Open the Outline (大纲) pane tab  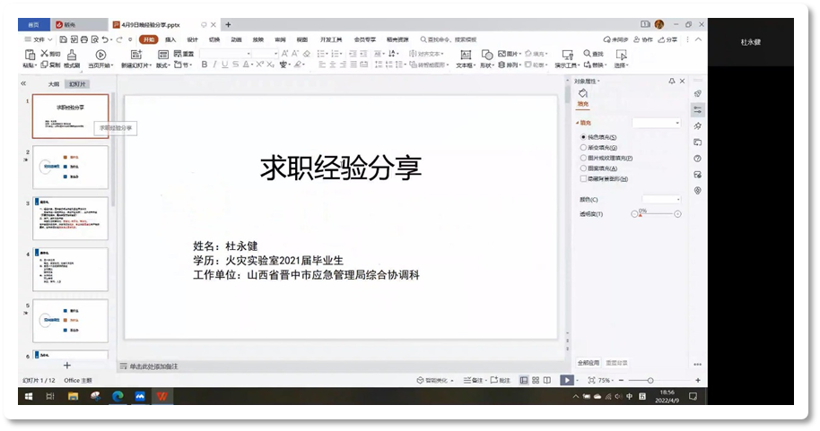point(54,83)
